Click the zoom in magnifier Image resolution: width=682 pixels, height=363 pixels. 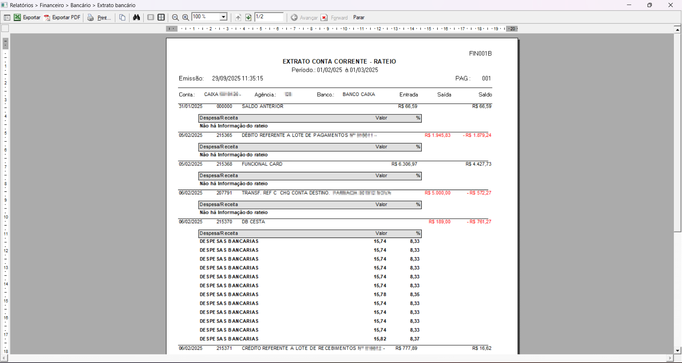185,17
